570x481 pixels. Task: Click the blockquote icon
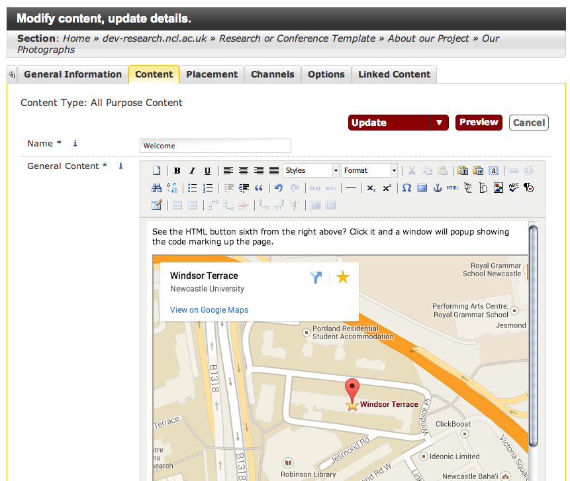[x=259, y=188]
